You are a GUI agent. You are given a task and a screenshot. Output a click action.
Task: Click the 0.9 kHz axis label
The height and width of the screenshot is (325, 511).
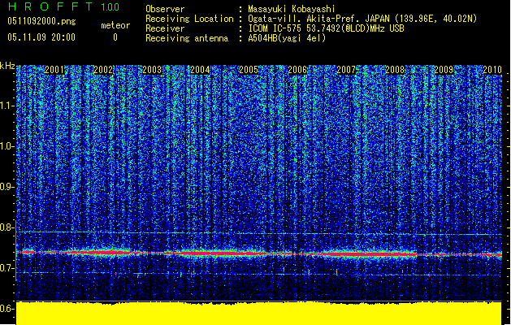coord(7,187)
